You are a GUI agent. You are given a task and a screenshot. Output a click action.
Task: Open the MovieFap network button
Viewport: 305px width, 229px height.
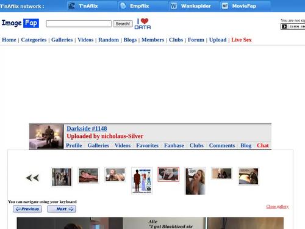coord(246,6)
